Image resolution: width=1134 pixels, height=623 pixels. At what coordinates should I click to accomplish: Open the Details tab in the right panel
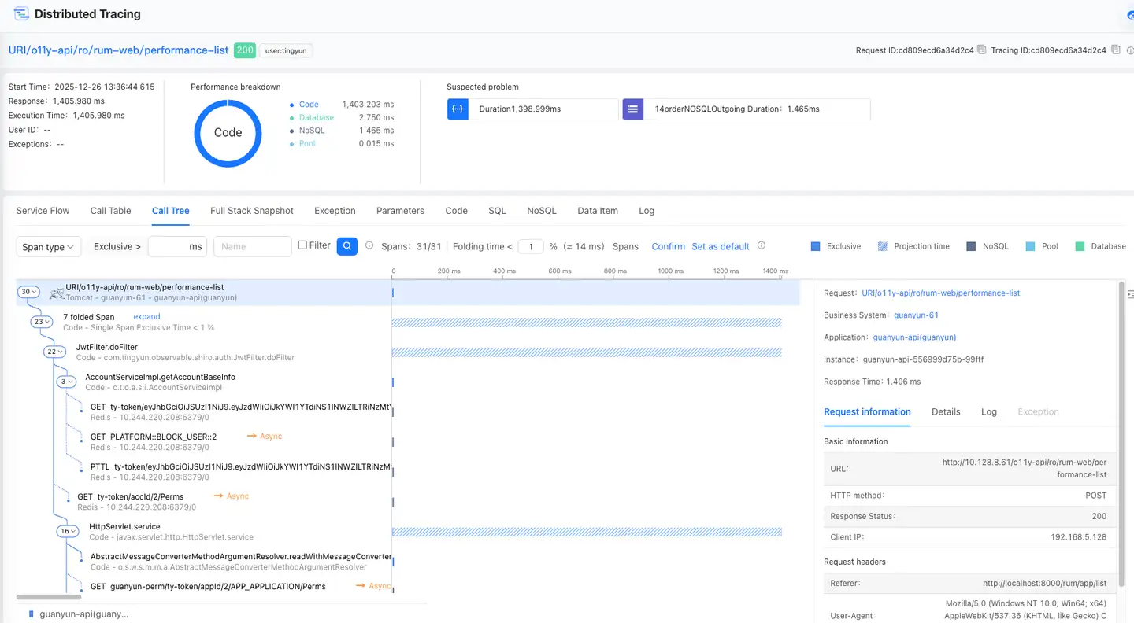tap(945, 411)
